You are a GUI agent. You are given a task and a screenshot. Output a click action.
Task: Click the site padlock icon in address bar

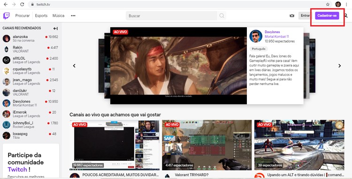pyautogui.click(x=32, y=5)
